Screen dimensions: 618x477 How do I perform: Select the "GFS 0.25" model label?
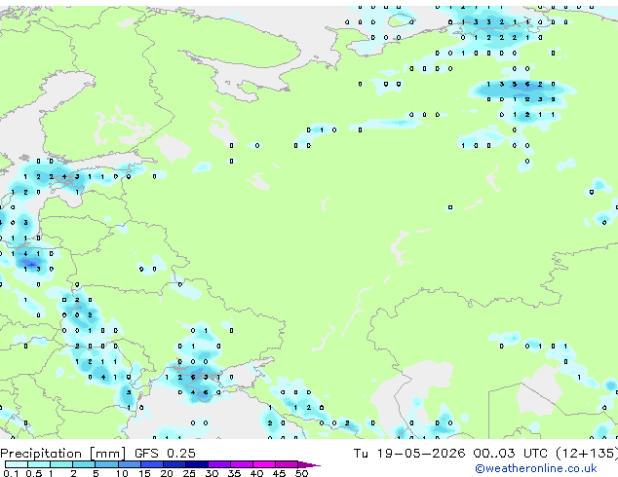click(165, 454)
